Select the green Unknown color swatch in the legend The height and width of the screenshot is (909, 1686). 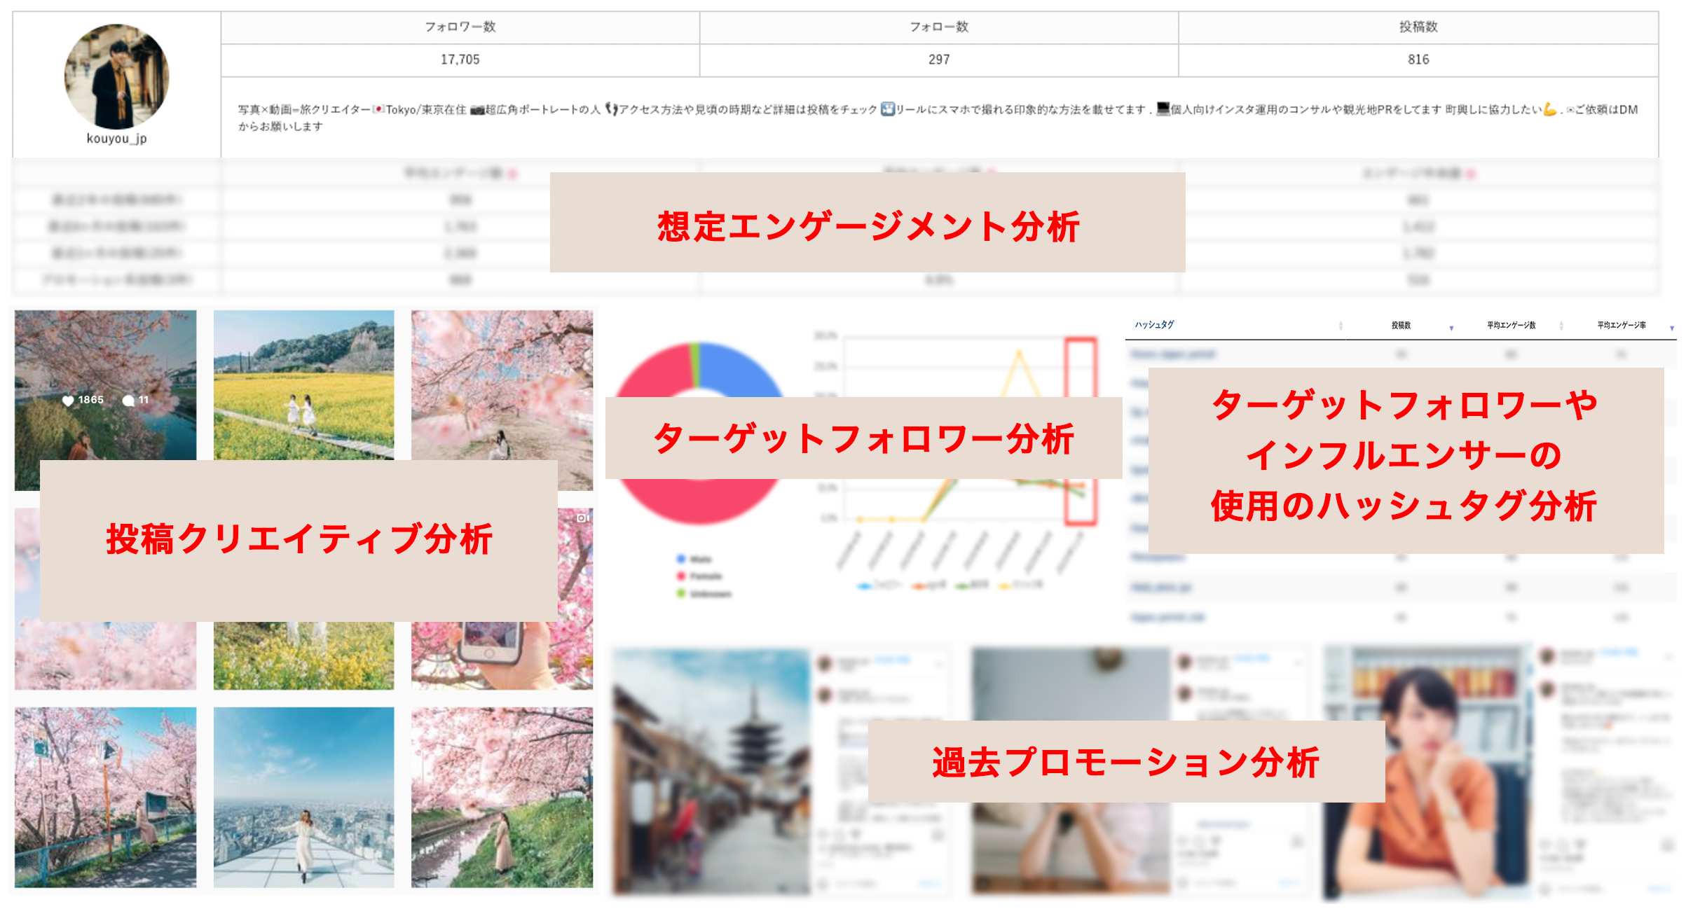pyautogui.click(x=680, y=593)
